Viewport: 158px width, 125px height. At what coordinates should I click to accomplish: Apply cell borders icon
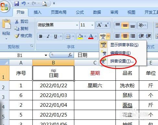(x=68, y=36)
